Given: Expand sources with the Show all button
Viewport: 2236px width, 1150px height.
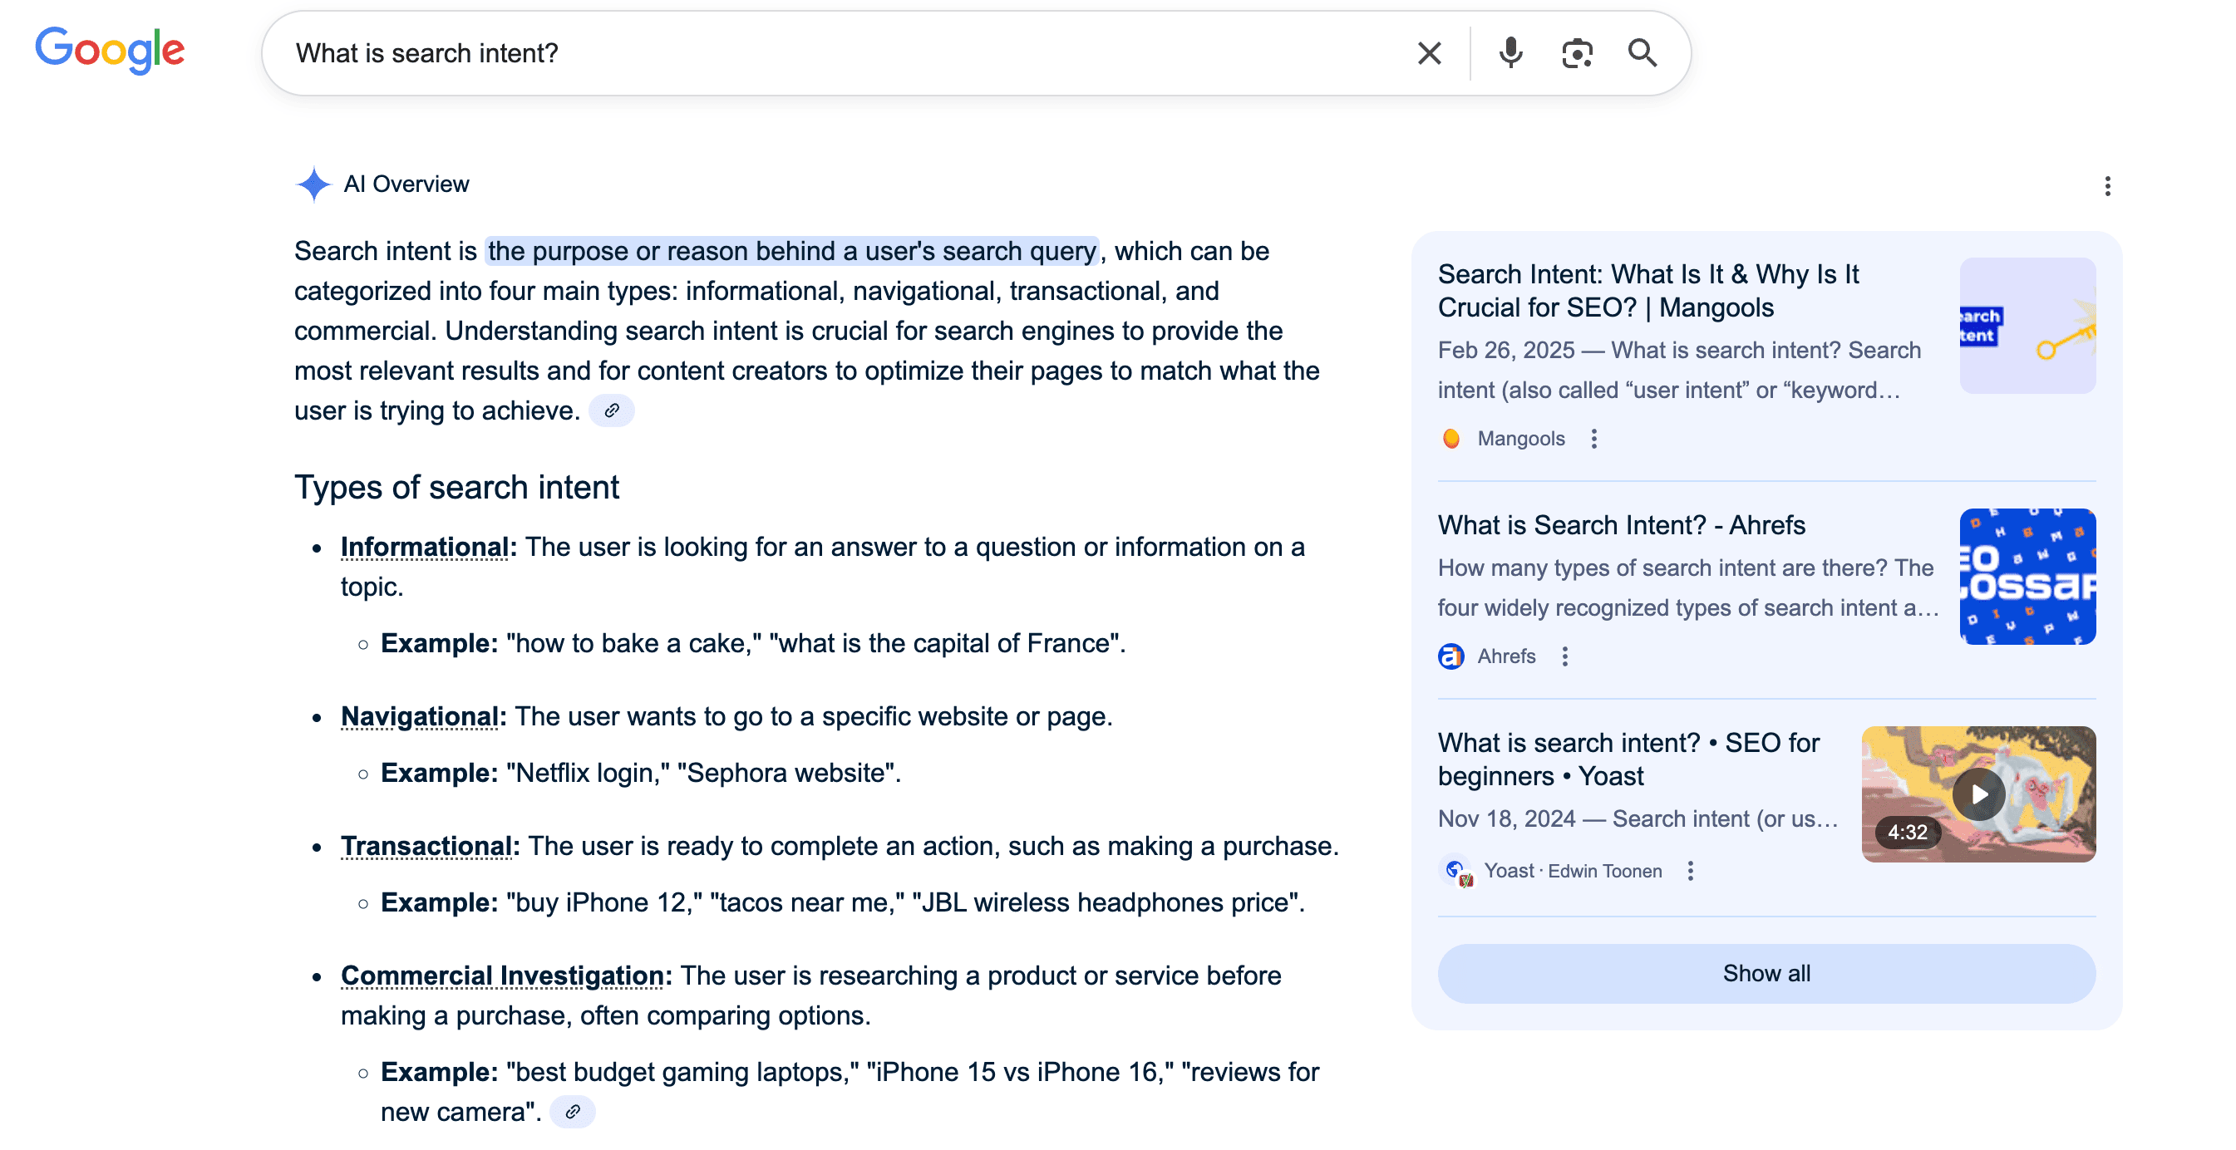Looking at the screenshot, I should [1766, 973].
